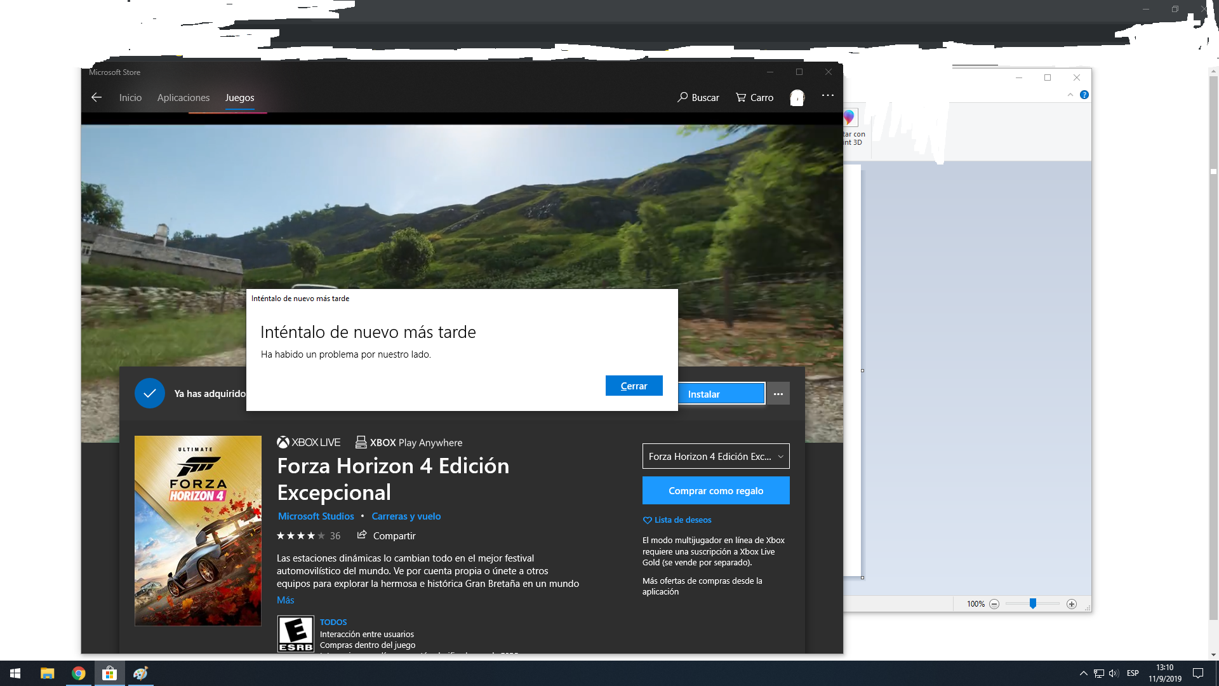This screenshot has width=1219, height=686.
Task: Open Chrome from the taskbar
Action: pyautogui.click(x=79, y=673)
